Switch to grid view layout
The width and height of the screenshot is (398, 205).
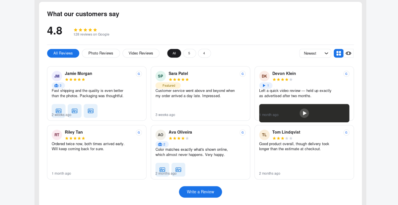coord(339,53)
